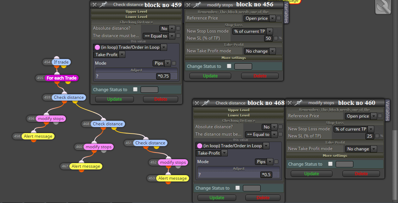
Task: Toggle Absolute distance checkbox in block 459
Action: tap(178, 28)
